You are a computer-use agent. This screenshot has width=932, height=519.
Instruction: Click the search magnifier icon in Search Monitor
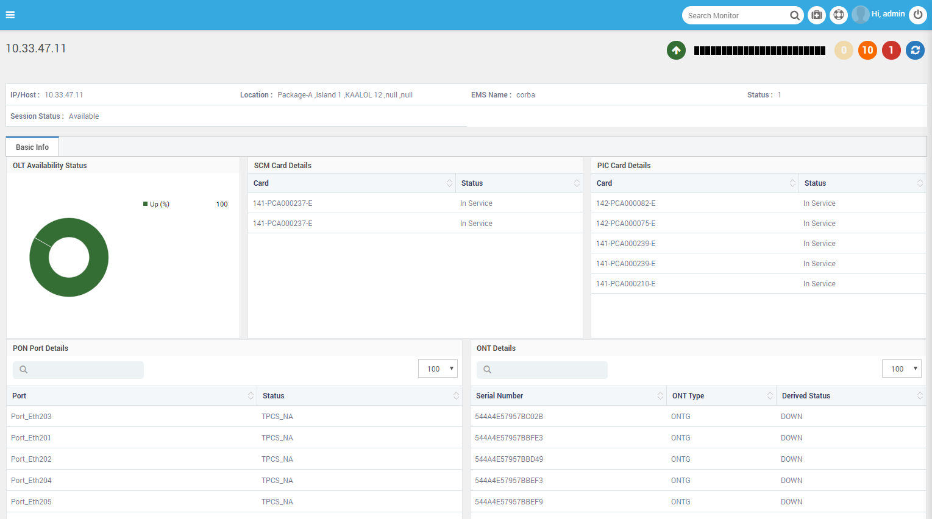795,16
